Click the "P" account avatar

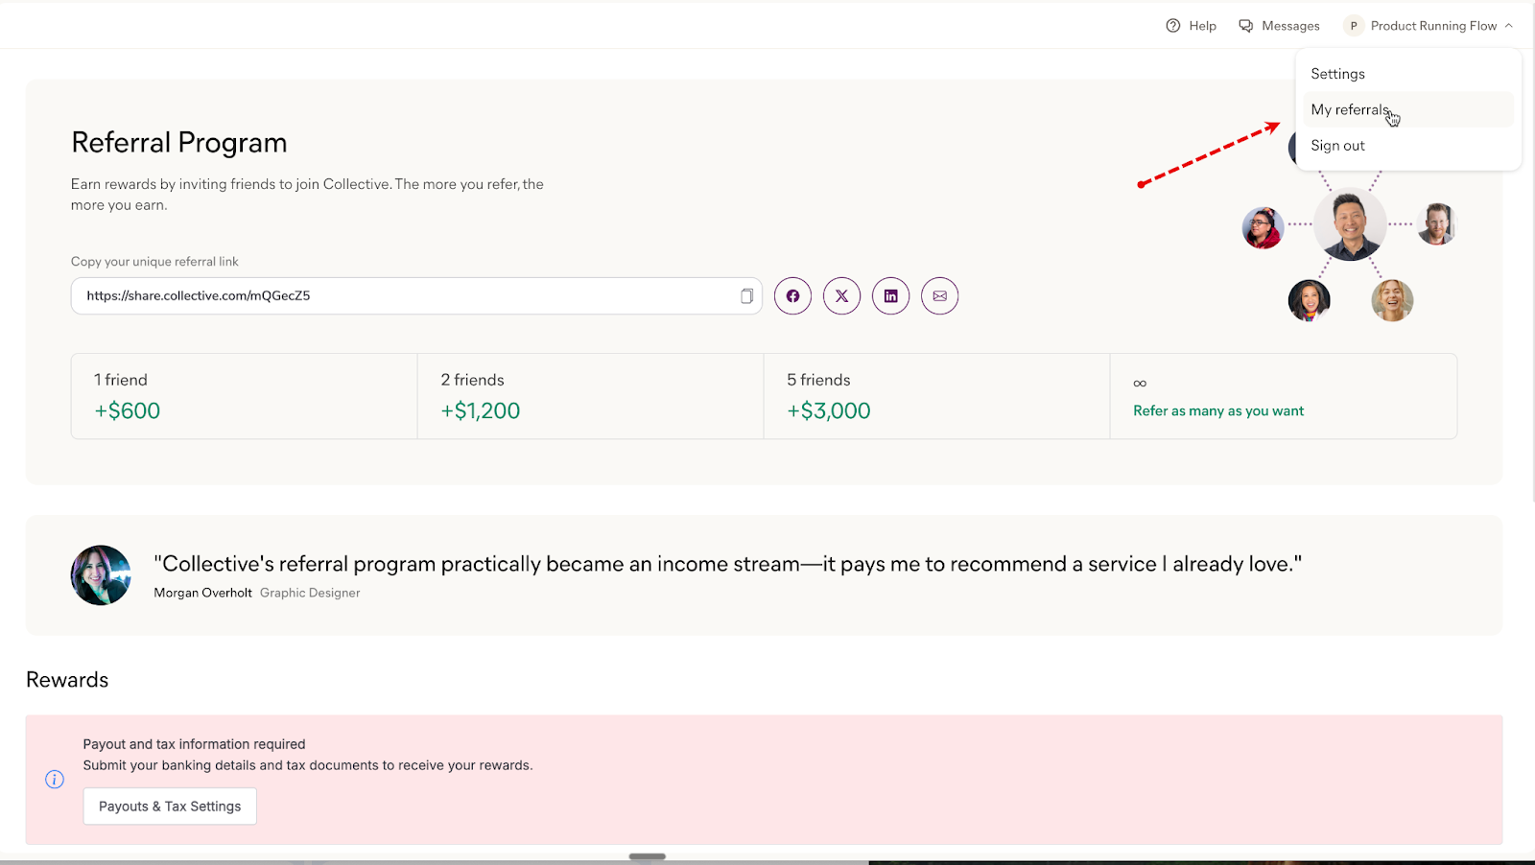(1353, 25)
